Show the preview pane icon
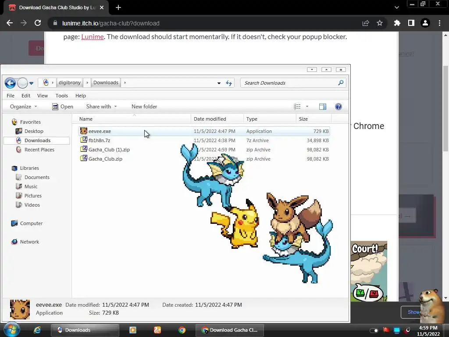Viewport: 449px width, 337px height. [323, 107]
